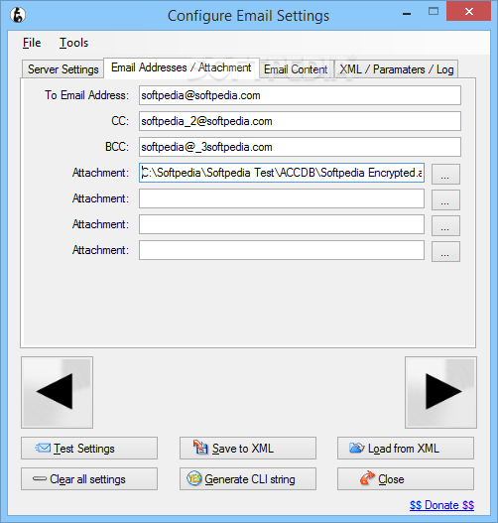This screenshot has height=523, width=498.
Task: Click the next page right arrow button
Action: tap(440, 392)
